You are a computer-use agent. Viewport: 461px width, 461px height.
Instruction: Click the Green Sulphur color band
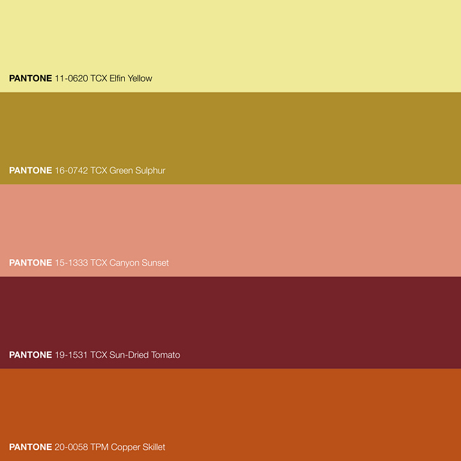point(230,138)
